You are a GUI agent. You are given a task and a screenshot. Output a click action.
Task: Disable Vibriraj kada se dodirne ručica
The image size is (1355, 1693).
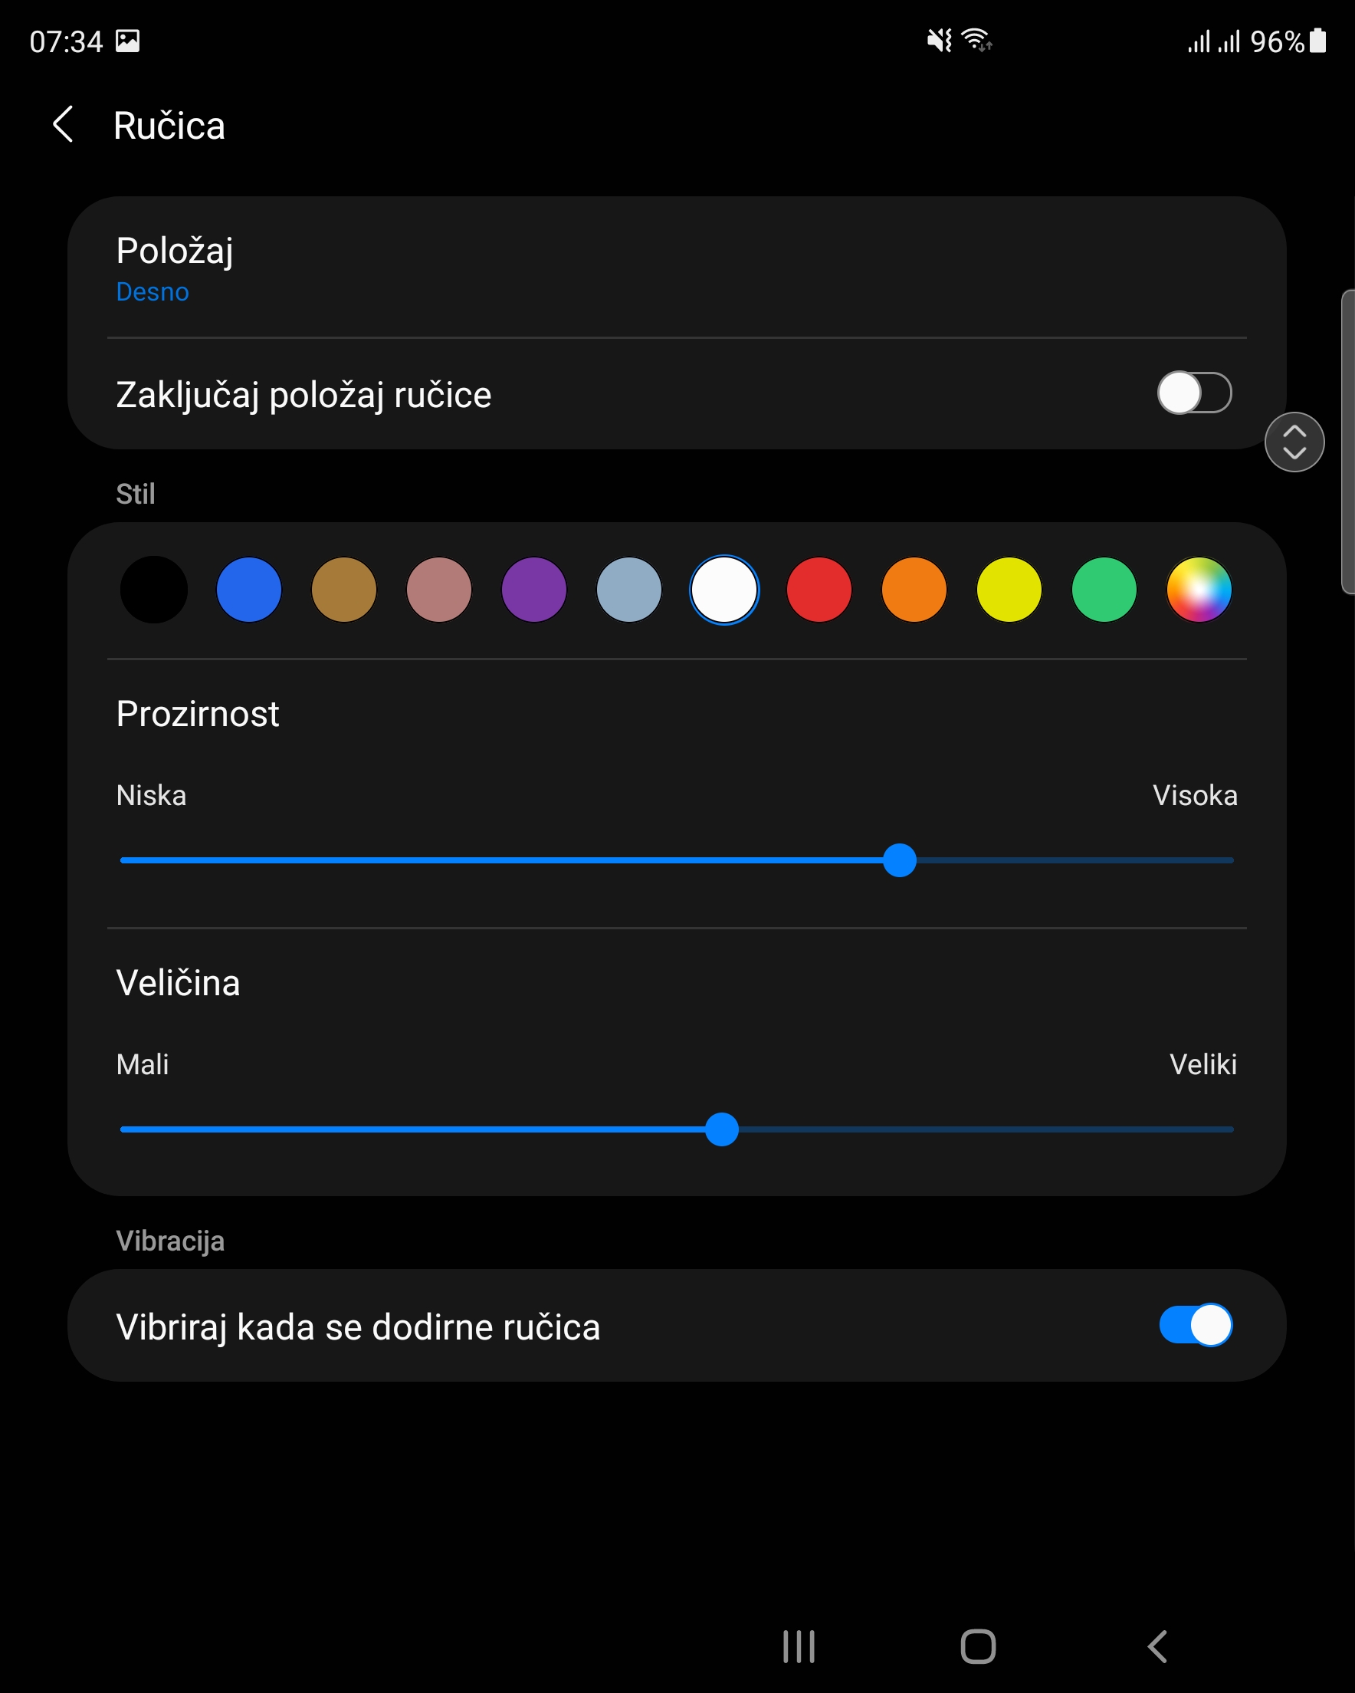pos(1196,1326)
